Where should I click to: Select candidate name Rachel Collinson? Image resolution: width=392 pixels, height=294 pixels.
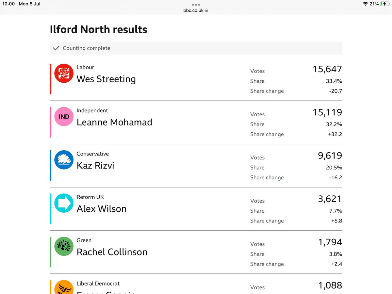pyautogui.click(x=112, y=252)
